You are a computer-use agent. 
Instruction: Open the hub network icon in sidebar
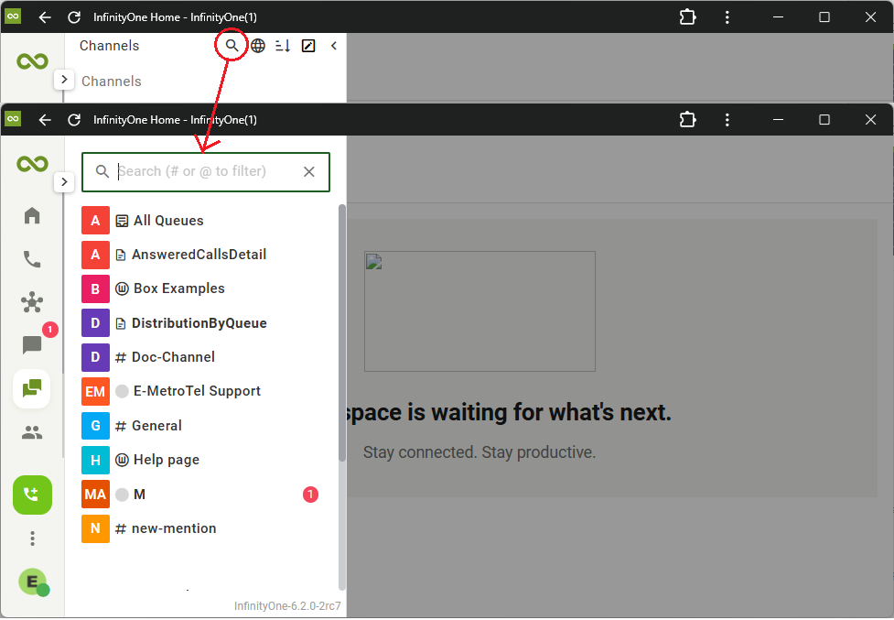click(x=32, y=302)
